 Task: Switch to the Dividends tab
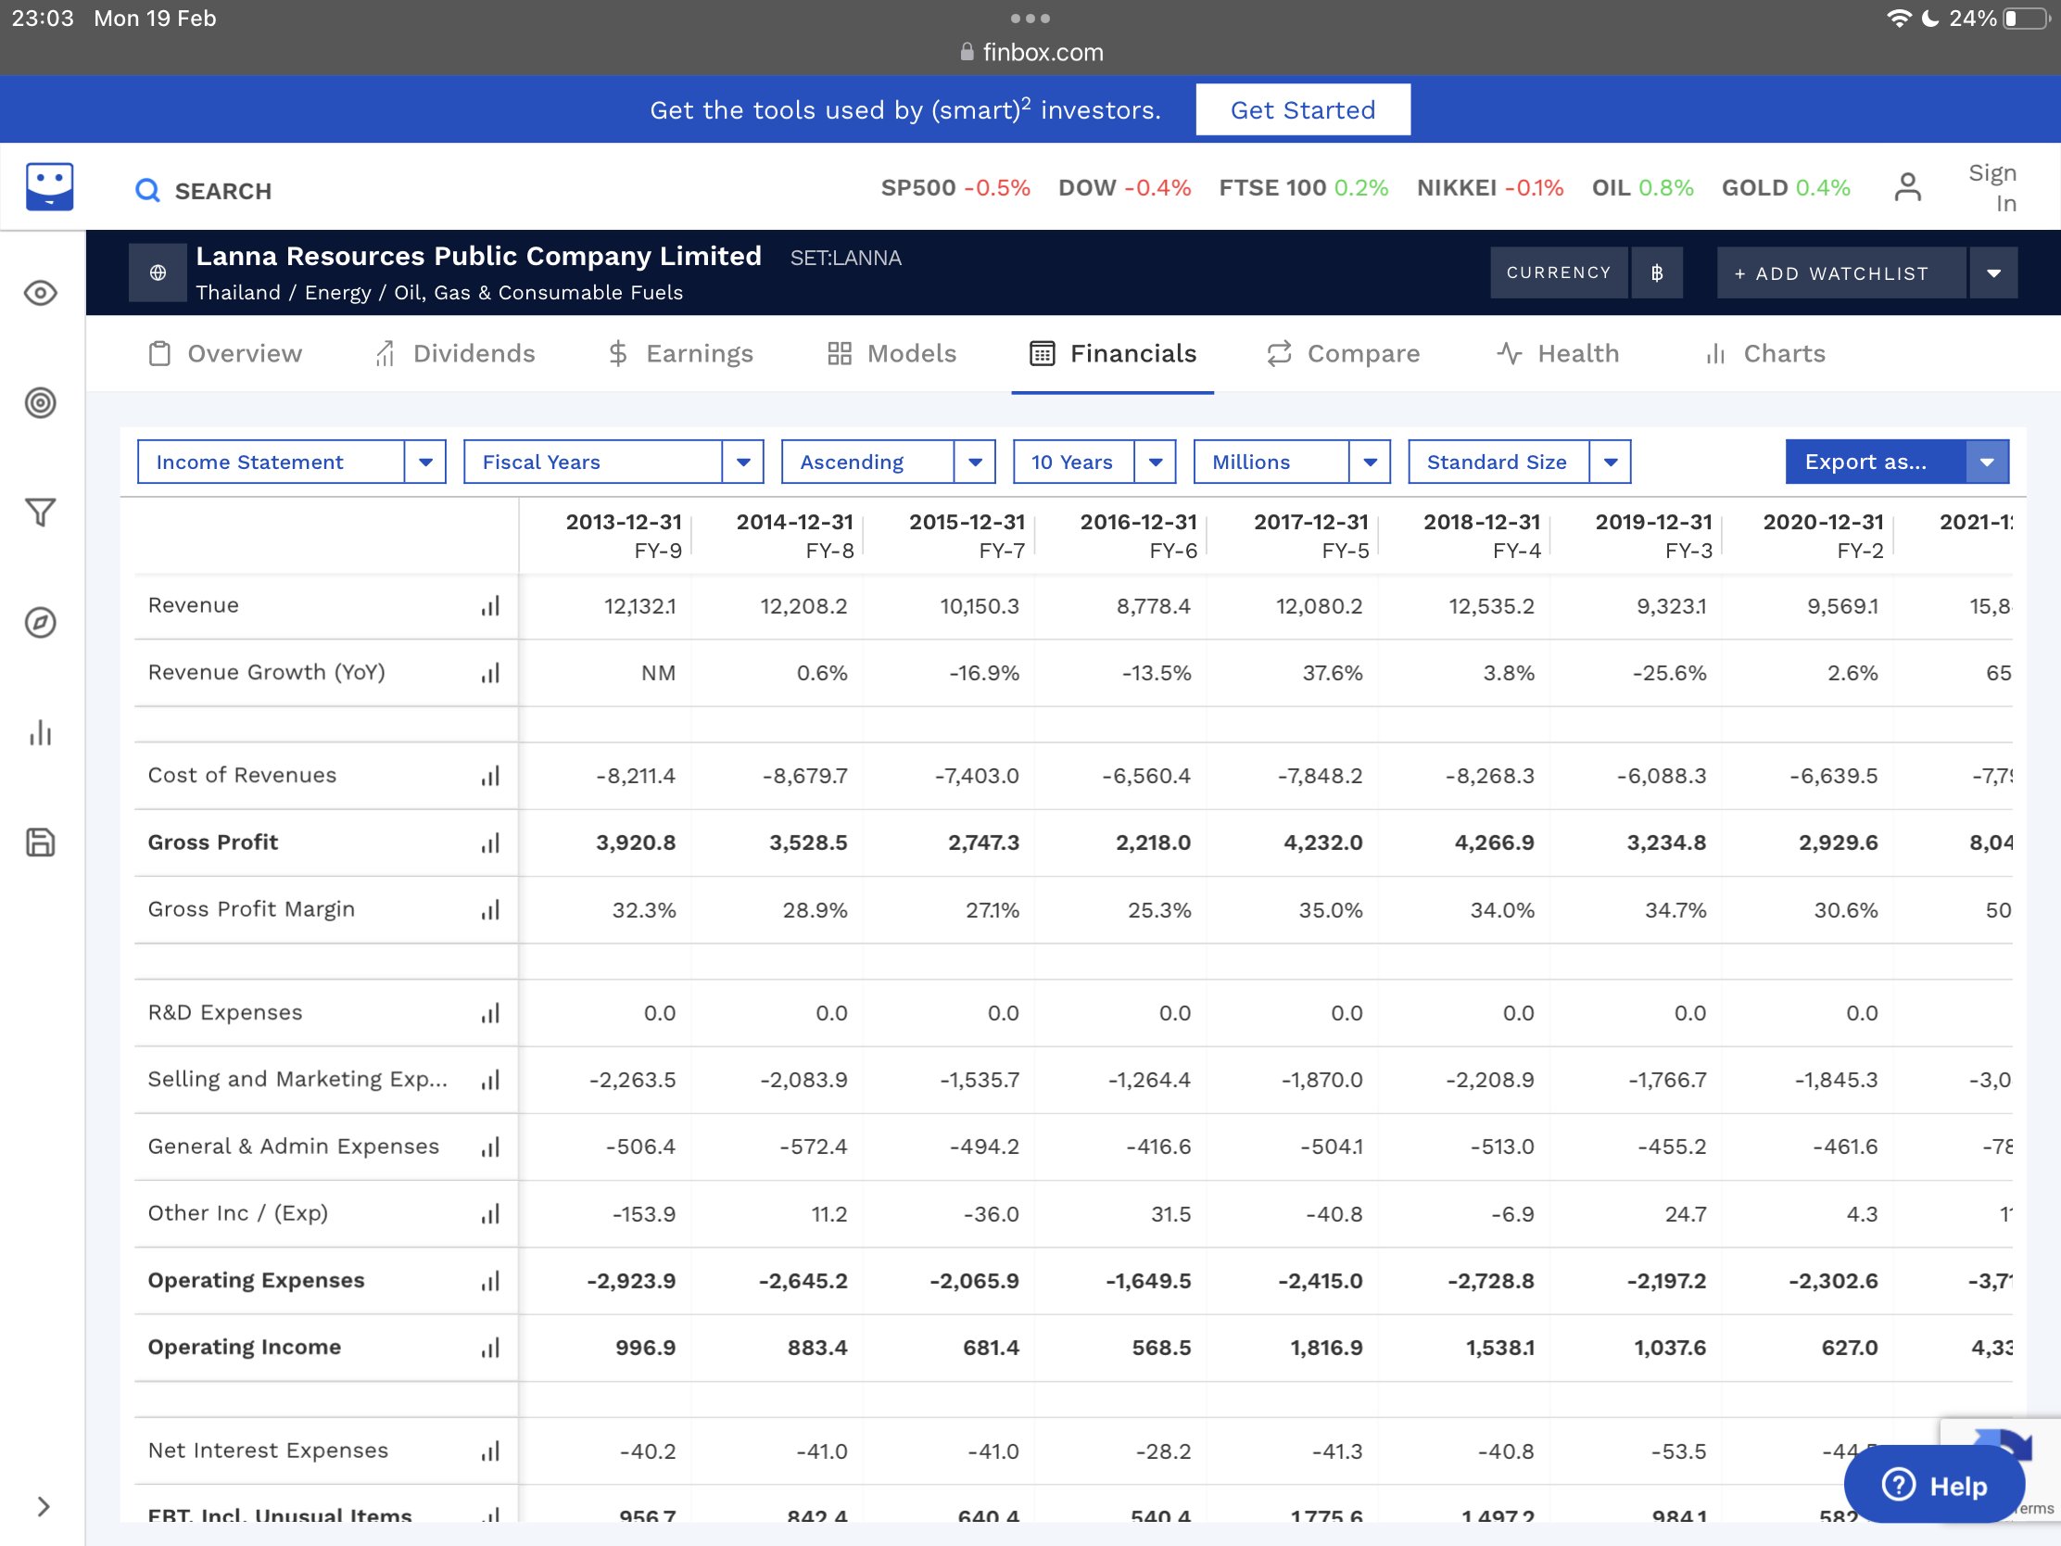pos(455,353)
